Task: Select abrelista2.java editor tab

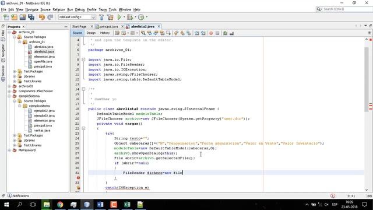Action: (x=142, y=26)
